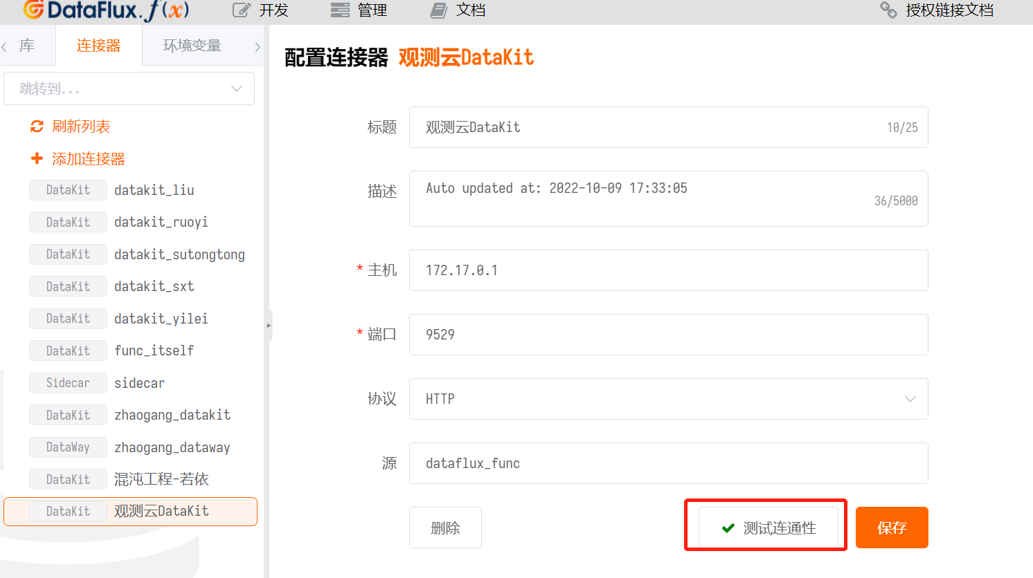1033x578 pixels.
Task: Expand the 协议 HTTP dropdown
Action: pyautogui.click(x=669, y=399)
